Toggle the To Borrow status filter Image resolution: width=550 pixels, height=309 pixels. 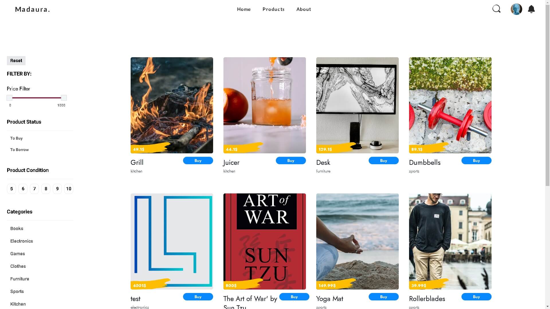(x=19, y=150)
